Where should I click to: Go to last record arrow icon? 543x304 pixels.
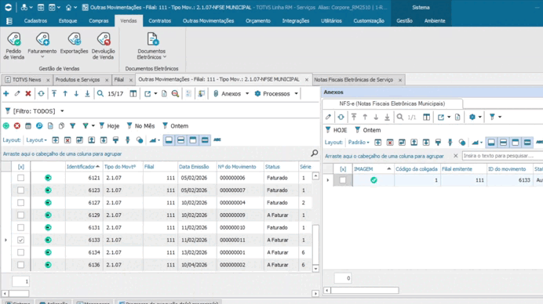coord(87,94)
